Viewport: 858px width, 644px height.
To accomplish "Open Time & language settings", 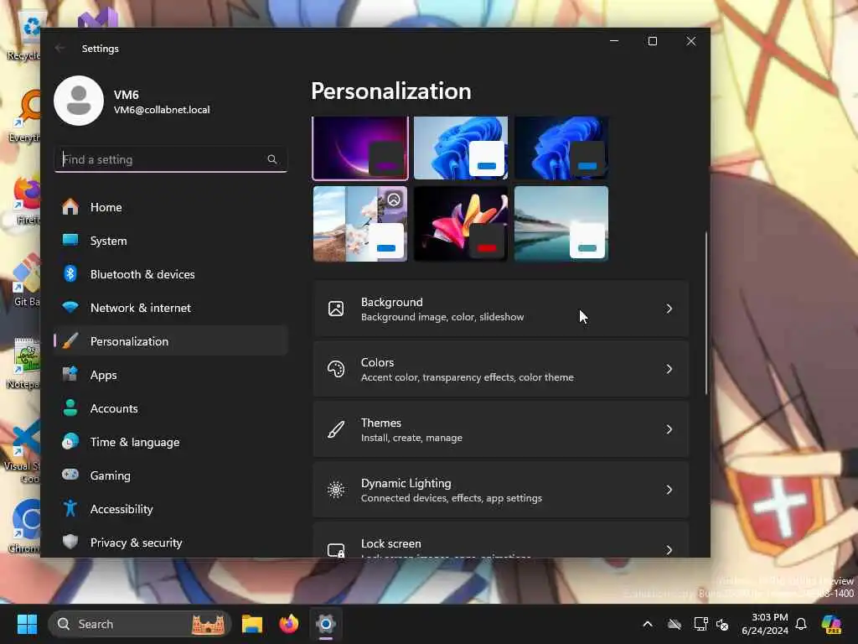I will pos(171,442).
